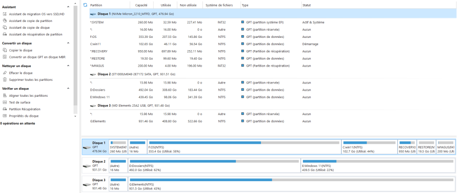Open Propriétés du disque link
This screenshot has width=457, height=193.
click(24, 116)
